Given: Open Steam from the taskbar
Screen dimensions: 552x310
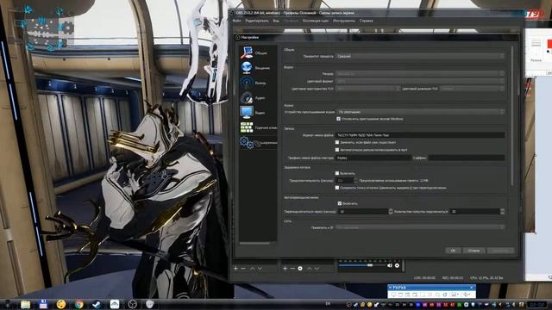Looking at the screenshot, I should (x=97, y=304).
